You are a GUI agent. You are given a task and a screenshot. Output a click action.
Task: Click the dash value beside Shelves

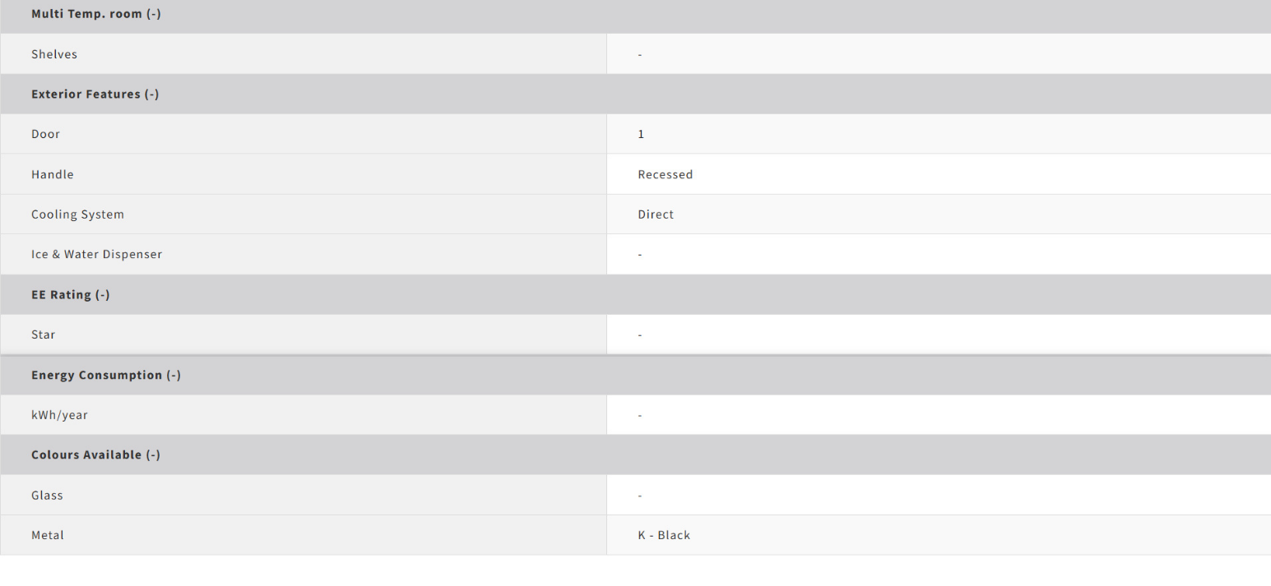tap(640, 54)
